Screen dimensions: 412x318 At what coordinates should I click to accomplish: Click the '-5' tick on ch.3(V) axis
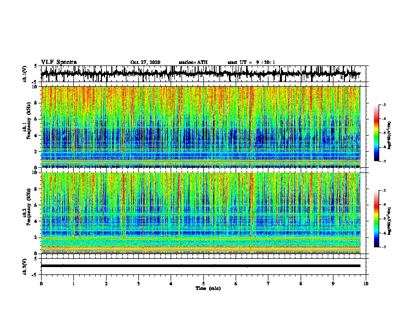point(34,275)
